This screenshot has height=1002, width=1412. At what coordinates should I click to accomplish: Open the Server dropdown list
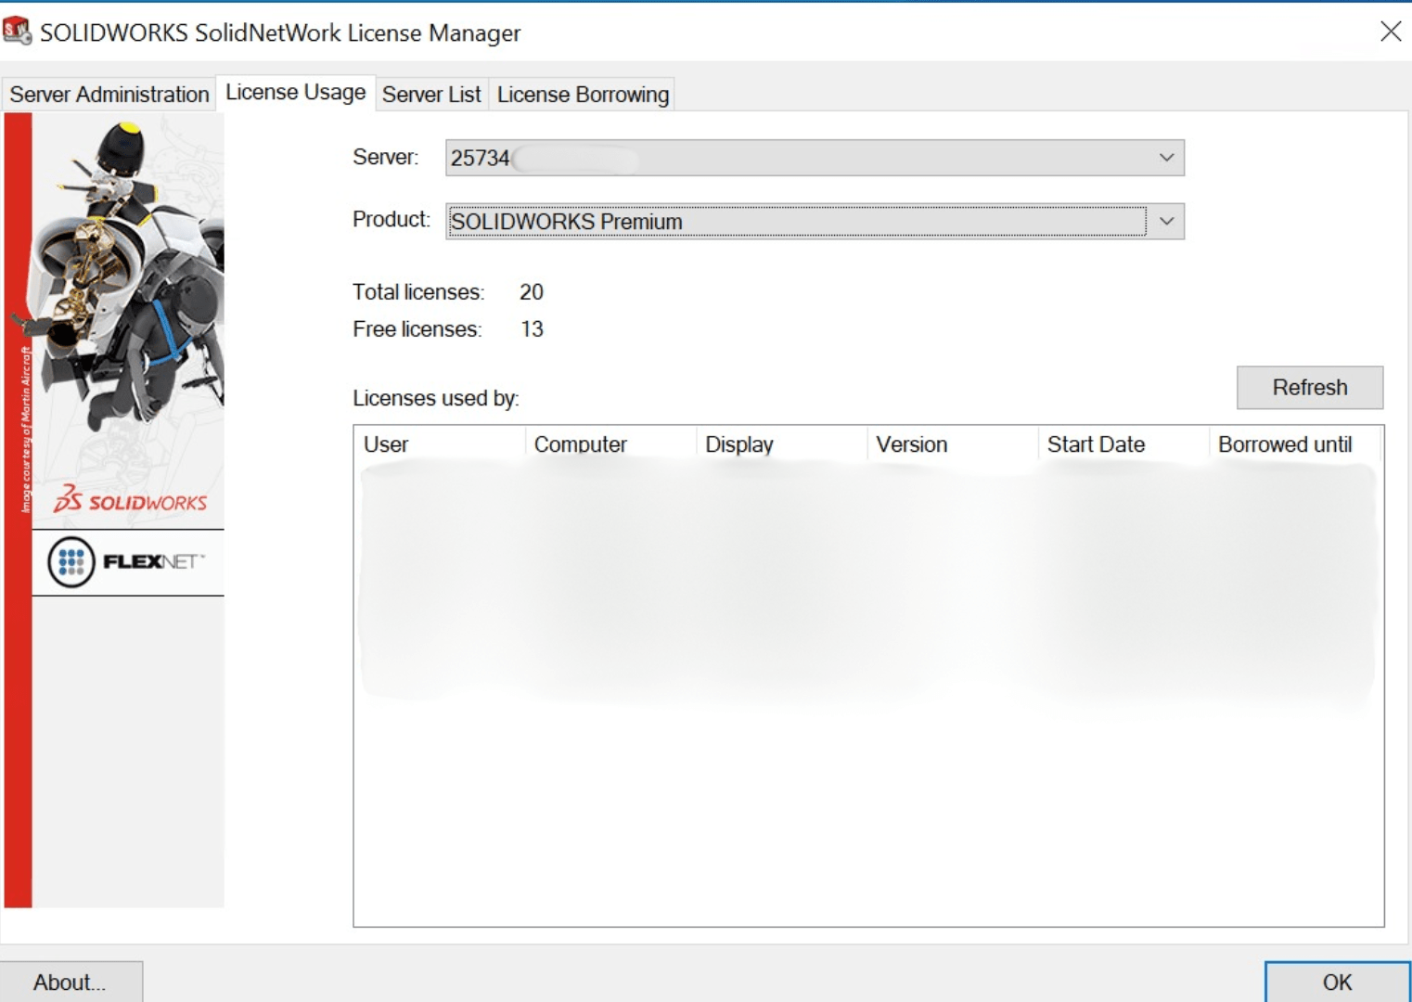pyautogui.click(x=1167, y=157)
